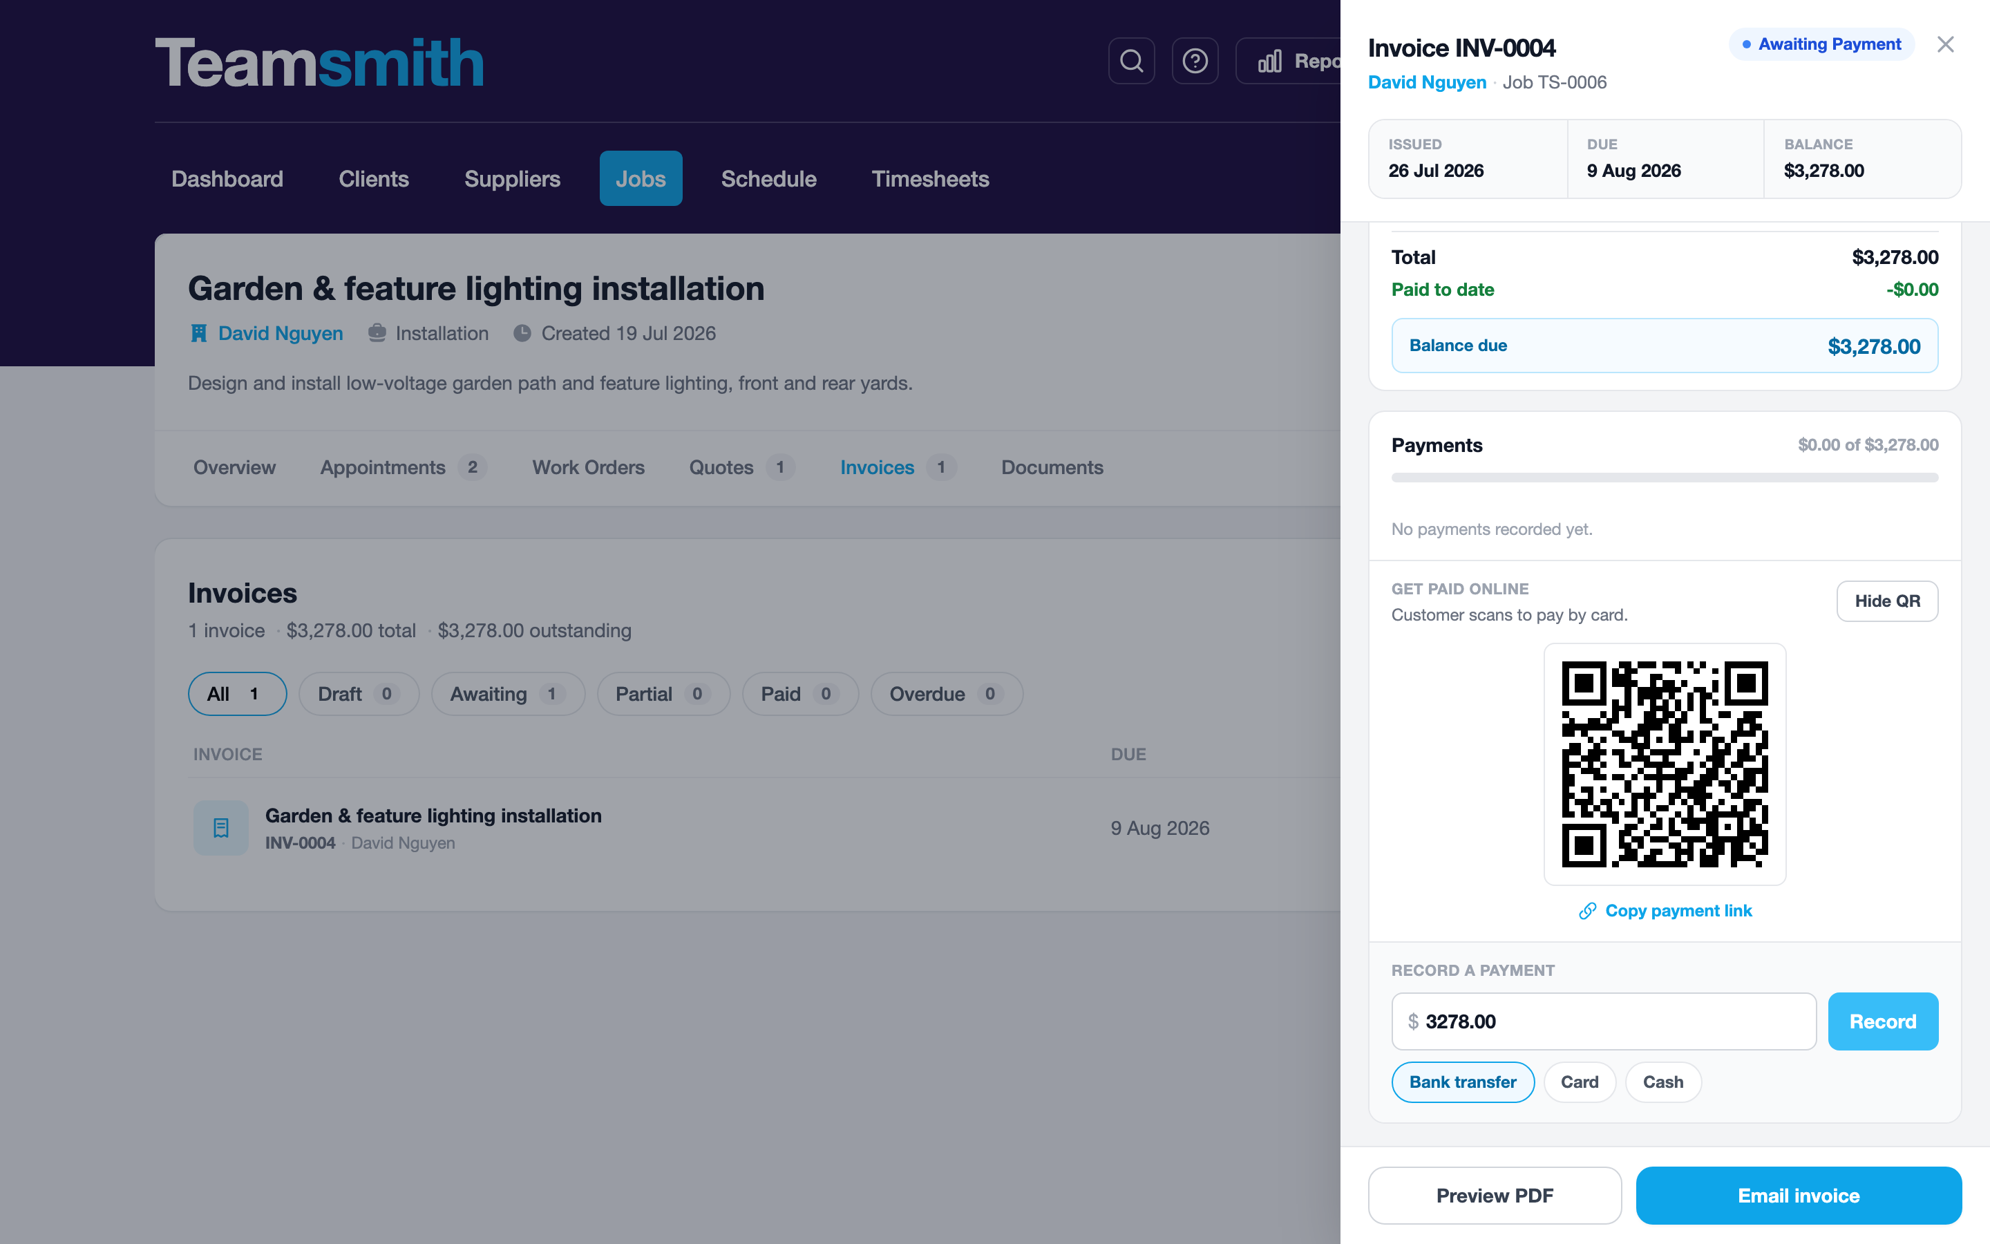Select Bank transfer payment method
This screenshot has height=1244, width=1990.
coord(1463,1082)
